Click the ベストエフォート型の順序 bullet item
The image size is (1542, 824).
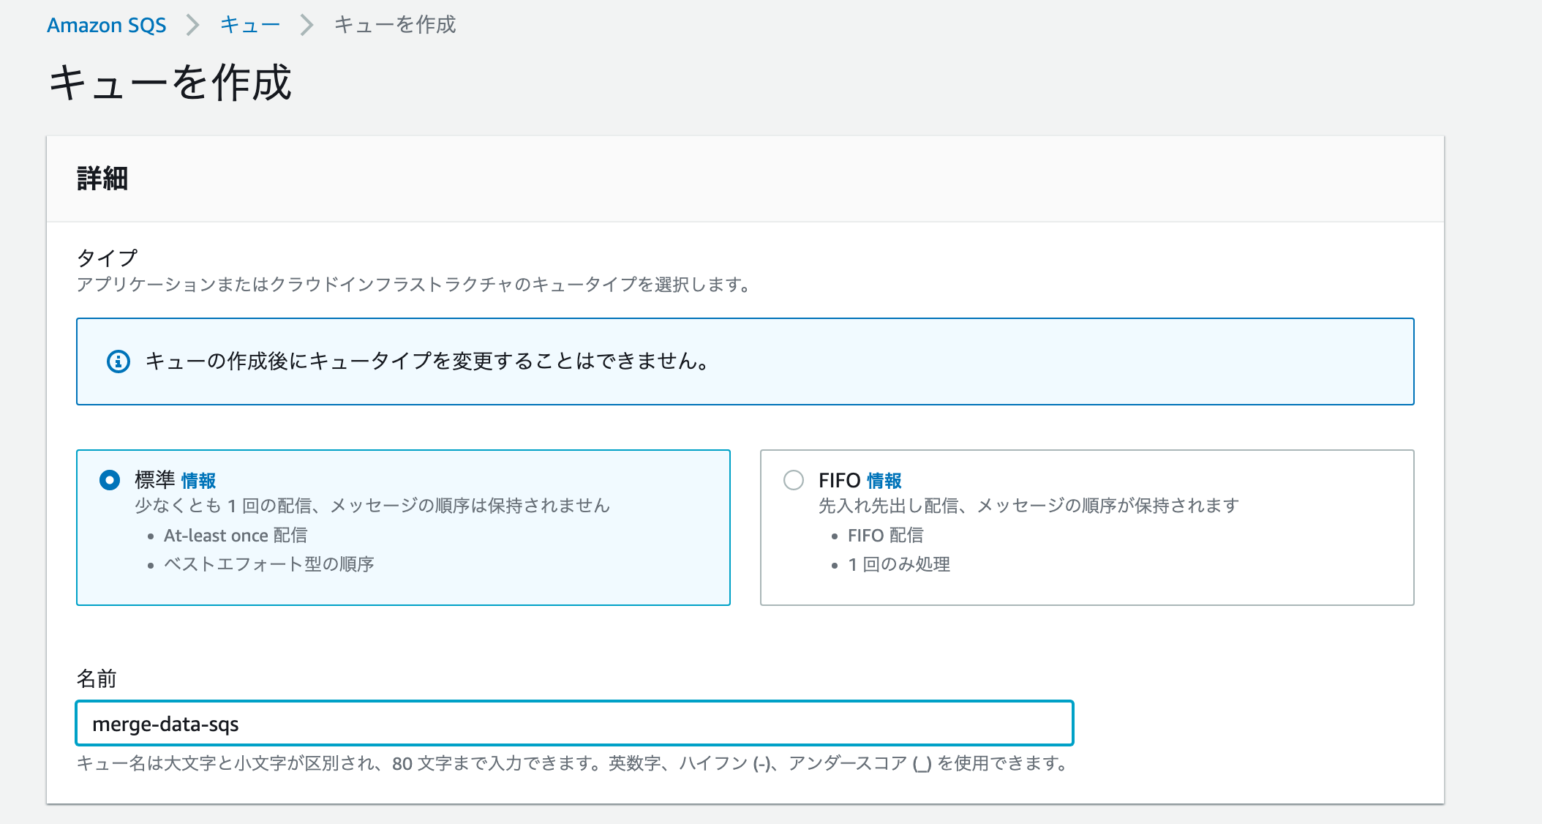(268, 565)
